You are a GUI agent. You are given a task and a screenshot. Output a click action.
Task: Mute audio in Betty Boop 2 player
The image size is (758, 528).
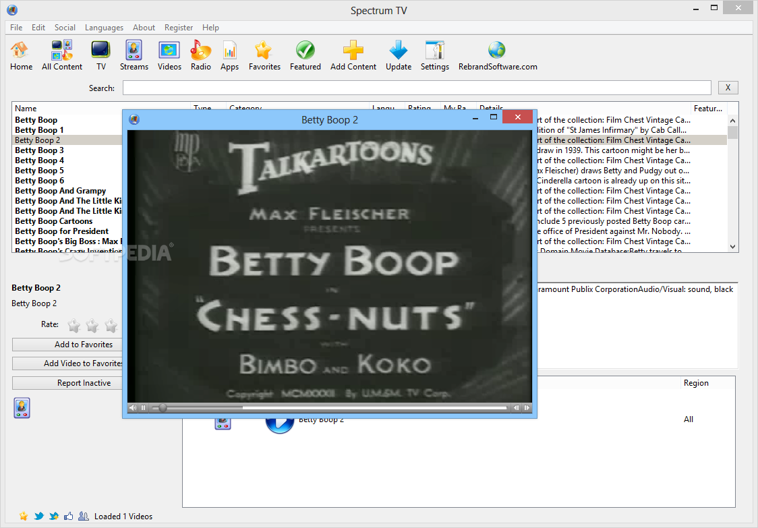coord(133,407)
